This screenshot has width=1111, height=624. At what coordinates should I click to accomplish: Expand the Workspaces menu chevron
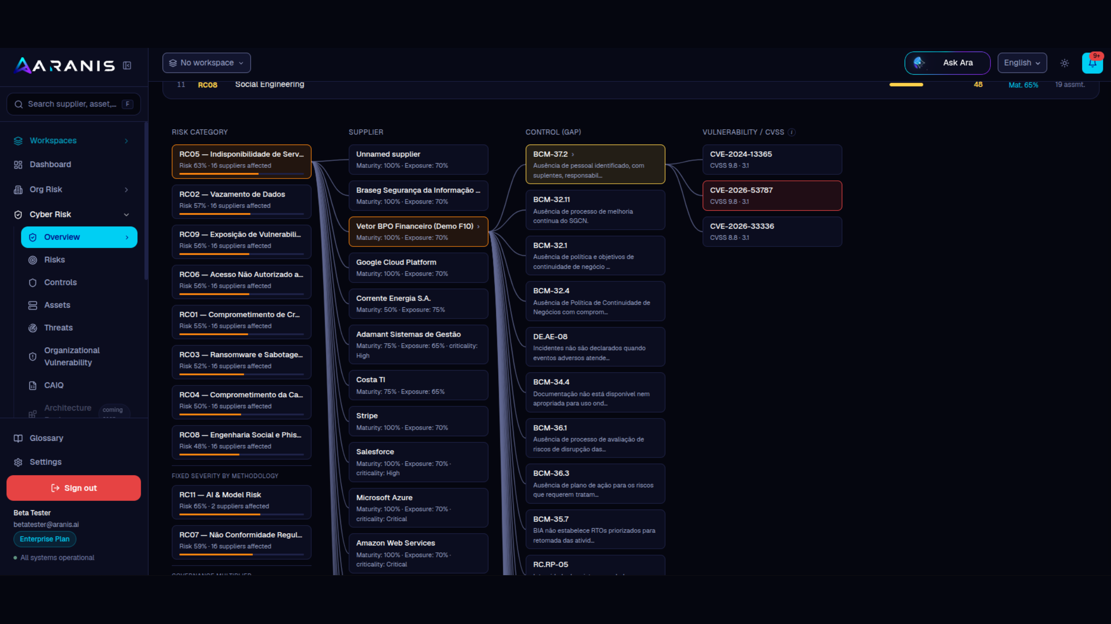(126, 141)
